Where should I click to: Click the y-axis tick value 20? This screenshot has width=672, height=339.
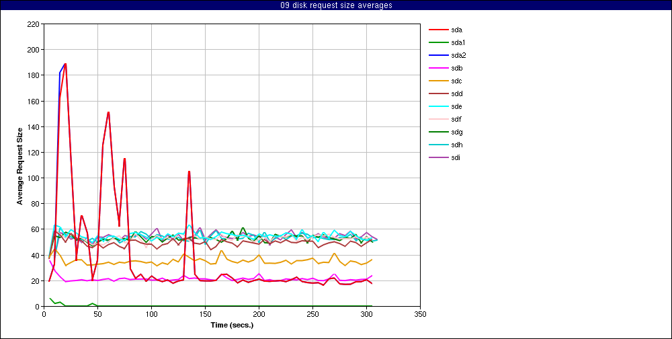(36, 280)
